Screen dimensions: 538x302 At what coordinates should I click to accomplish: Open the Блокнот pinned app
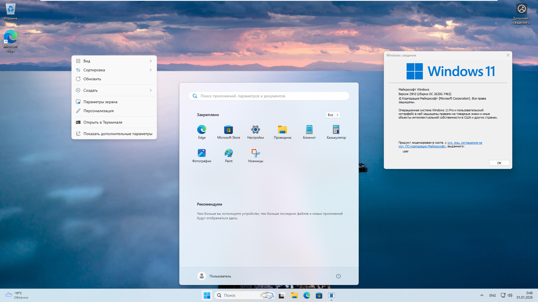tap(309, 130)
